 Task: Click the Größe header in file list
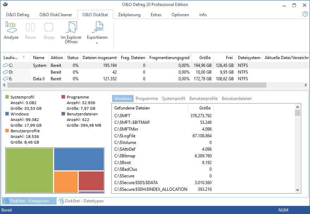pos(201,108)
